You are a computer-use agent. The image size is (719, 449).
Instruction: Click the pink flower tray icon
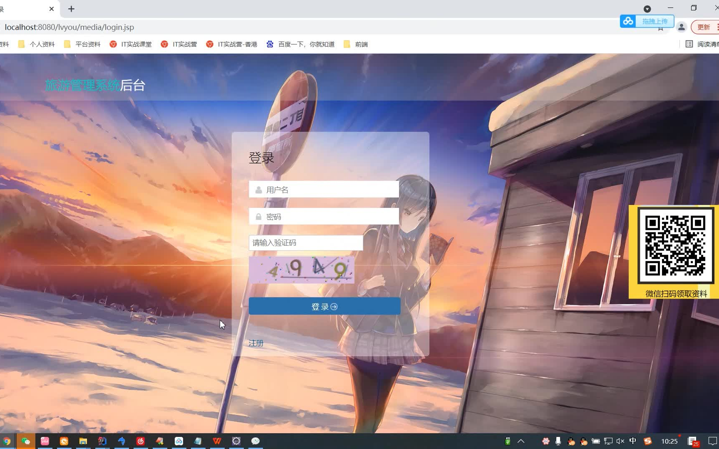pos(546,441)
